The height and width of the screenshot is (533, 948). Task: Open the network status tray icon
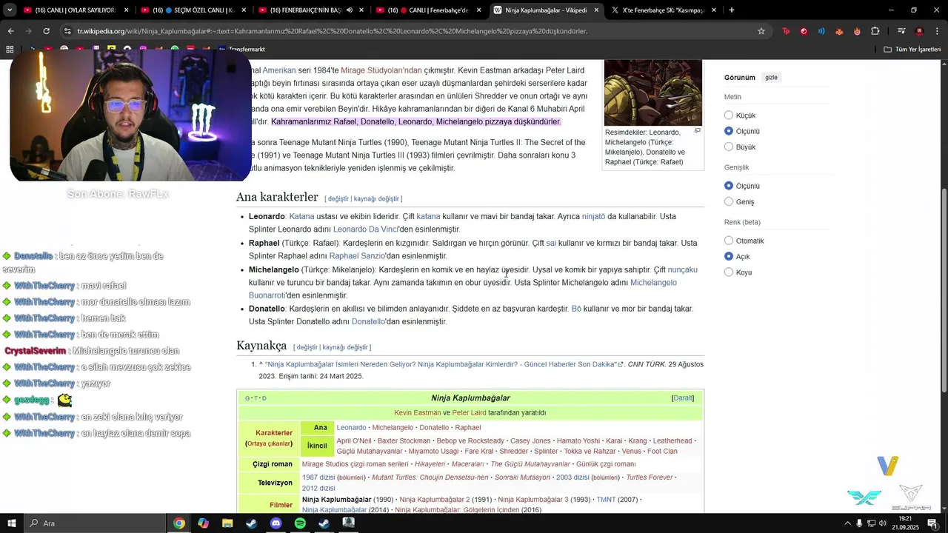(872, 523)
